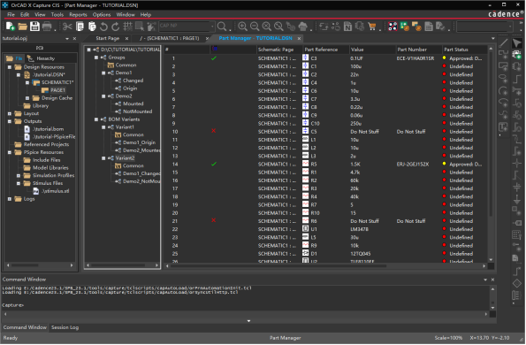
Task: Click the parts table vertical scrollbar
Action: (491, 134)
